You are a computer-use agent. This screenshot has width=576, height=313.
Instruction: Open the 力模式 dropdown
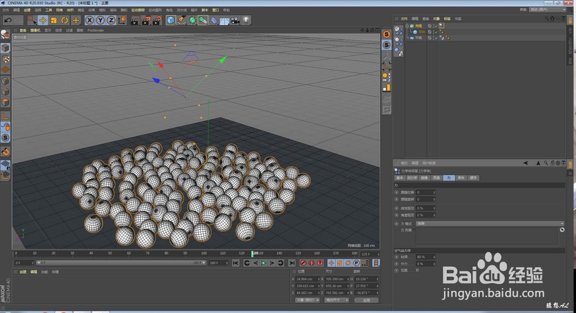490,224
